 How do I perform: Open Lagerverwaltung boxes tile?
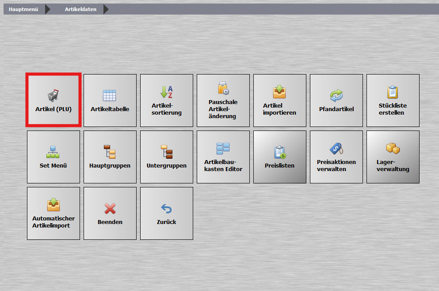coord(393,157)
